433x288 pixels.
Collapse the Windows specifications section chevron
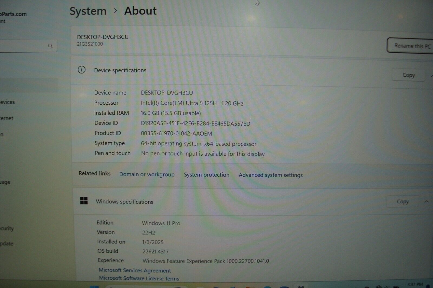[x=427, y=202]
